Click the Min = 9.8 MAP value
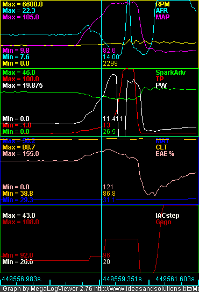Image resolution: width=199 pixels, height=292 pixels. point(16,51)
